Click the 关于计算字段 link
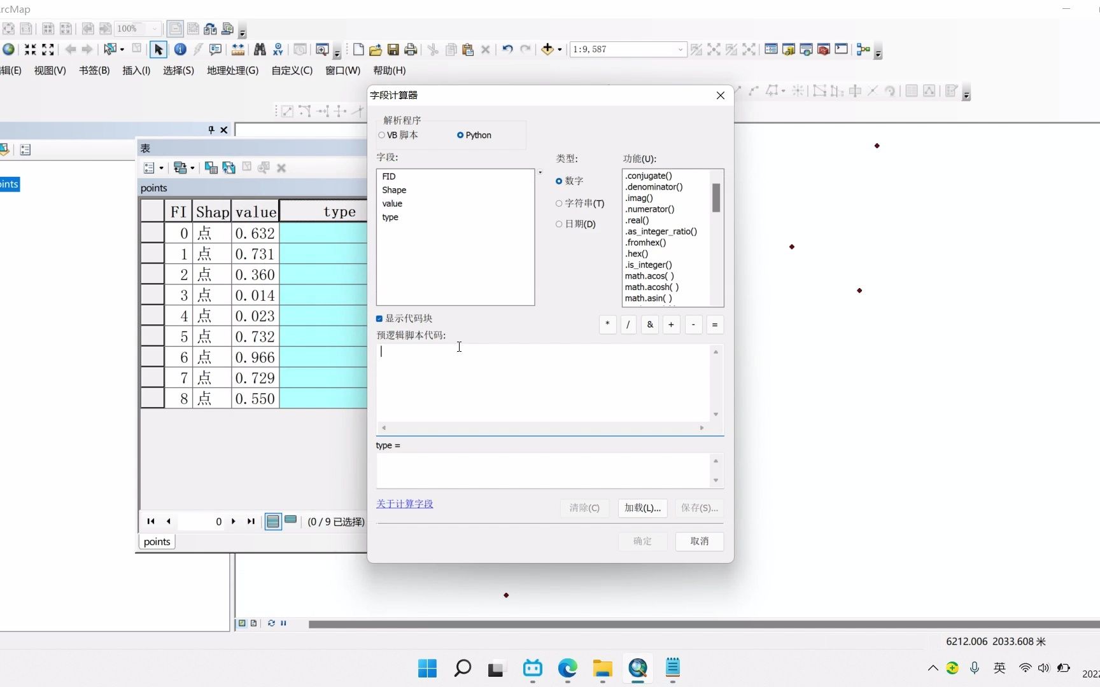This screenshot has width=1100, height=687. click(x=405, y=503)
